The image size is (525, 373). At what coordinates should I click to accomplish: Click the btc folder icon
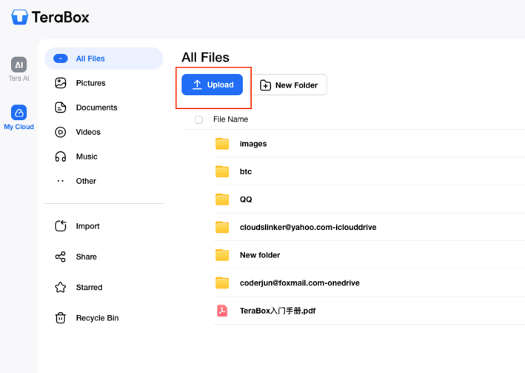pyautogui.click(x=222, y=171)
